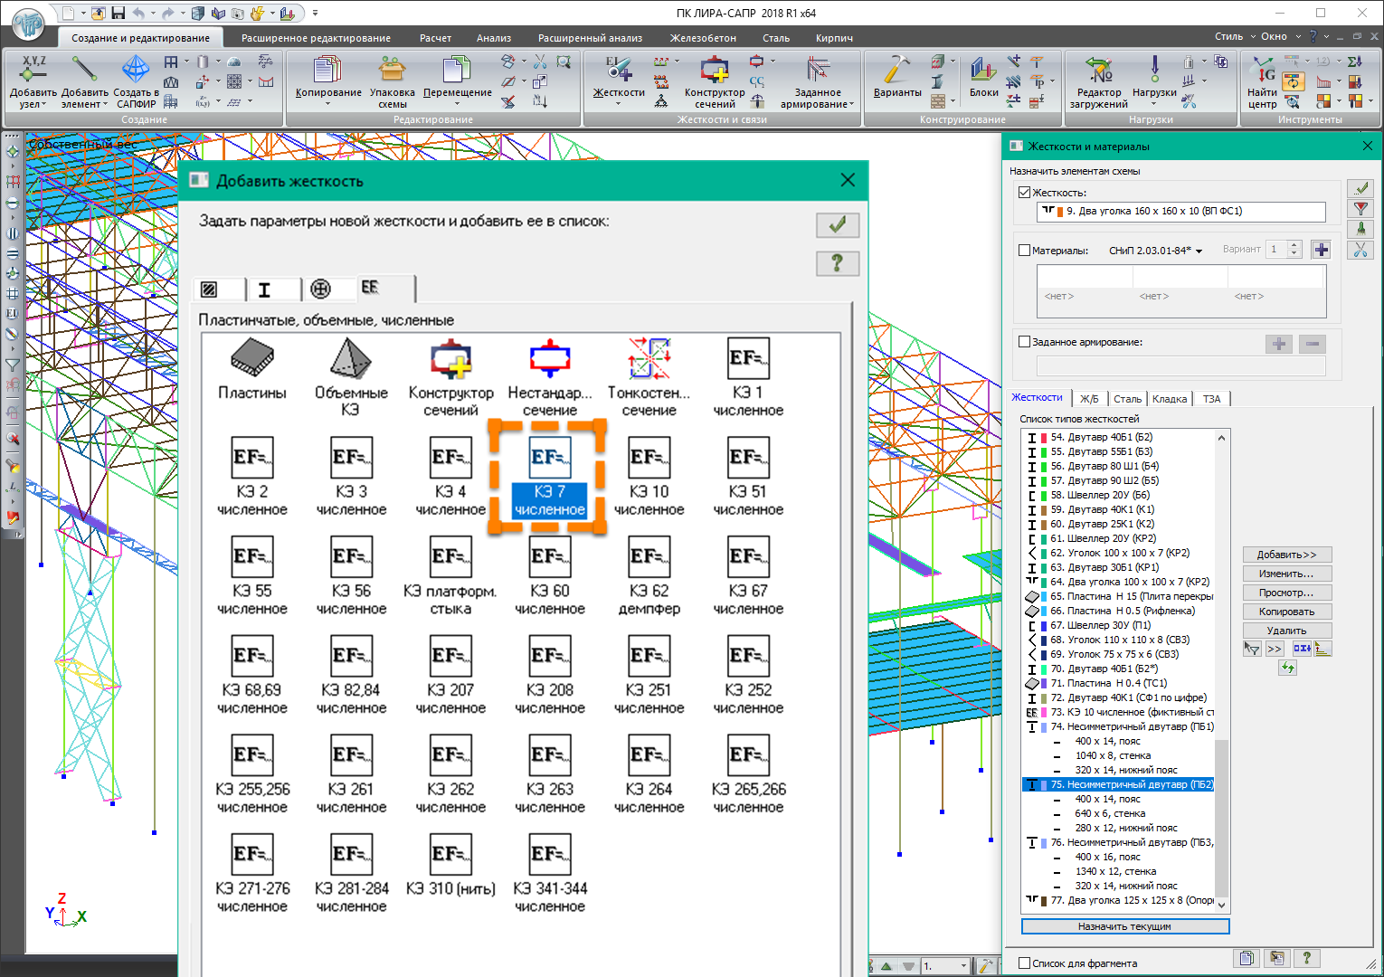Click green checkmark to confirm stiffness
Image resolution: width=1384 pixels, height=977 pixels.
837,225
